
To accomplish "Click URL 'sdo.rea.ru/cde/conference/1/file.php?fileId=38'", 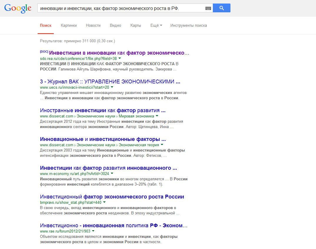I will [x=78, y=58].
